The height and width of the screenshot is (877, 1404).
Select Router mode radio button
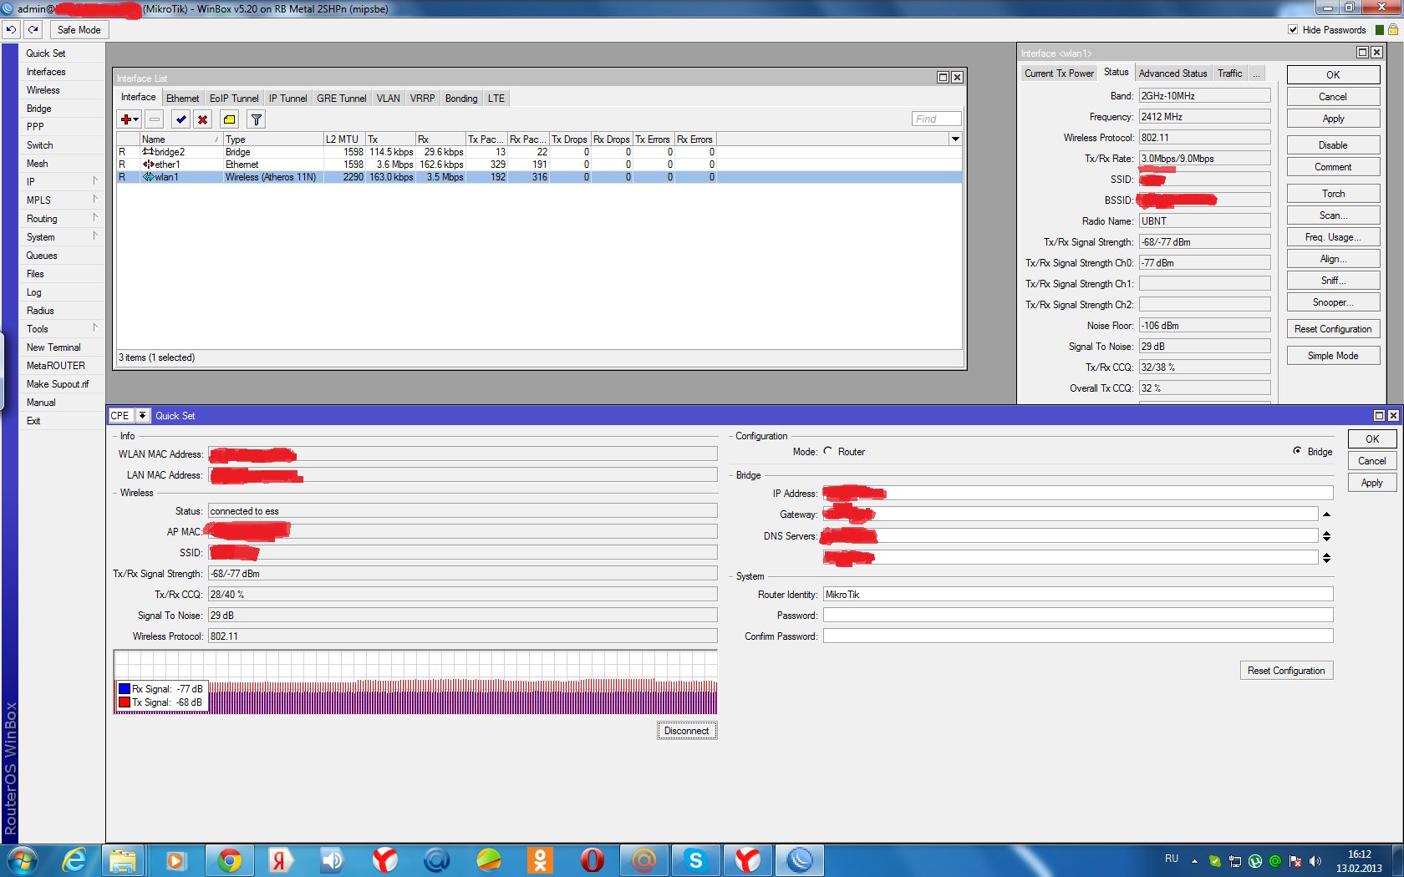click(828, 451)
